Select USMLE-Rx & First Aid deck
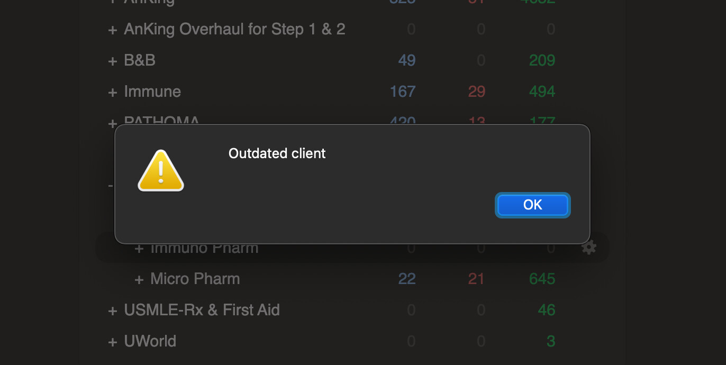Screen dimensions: 726x365 (x=202, y=310)
